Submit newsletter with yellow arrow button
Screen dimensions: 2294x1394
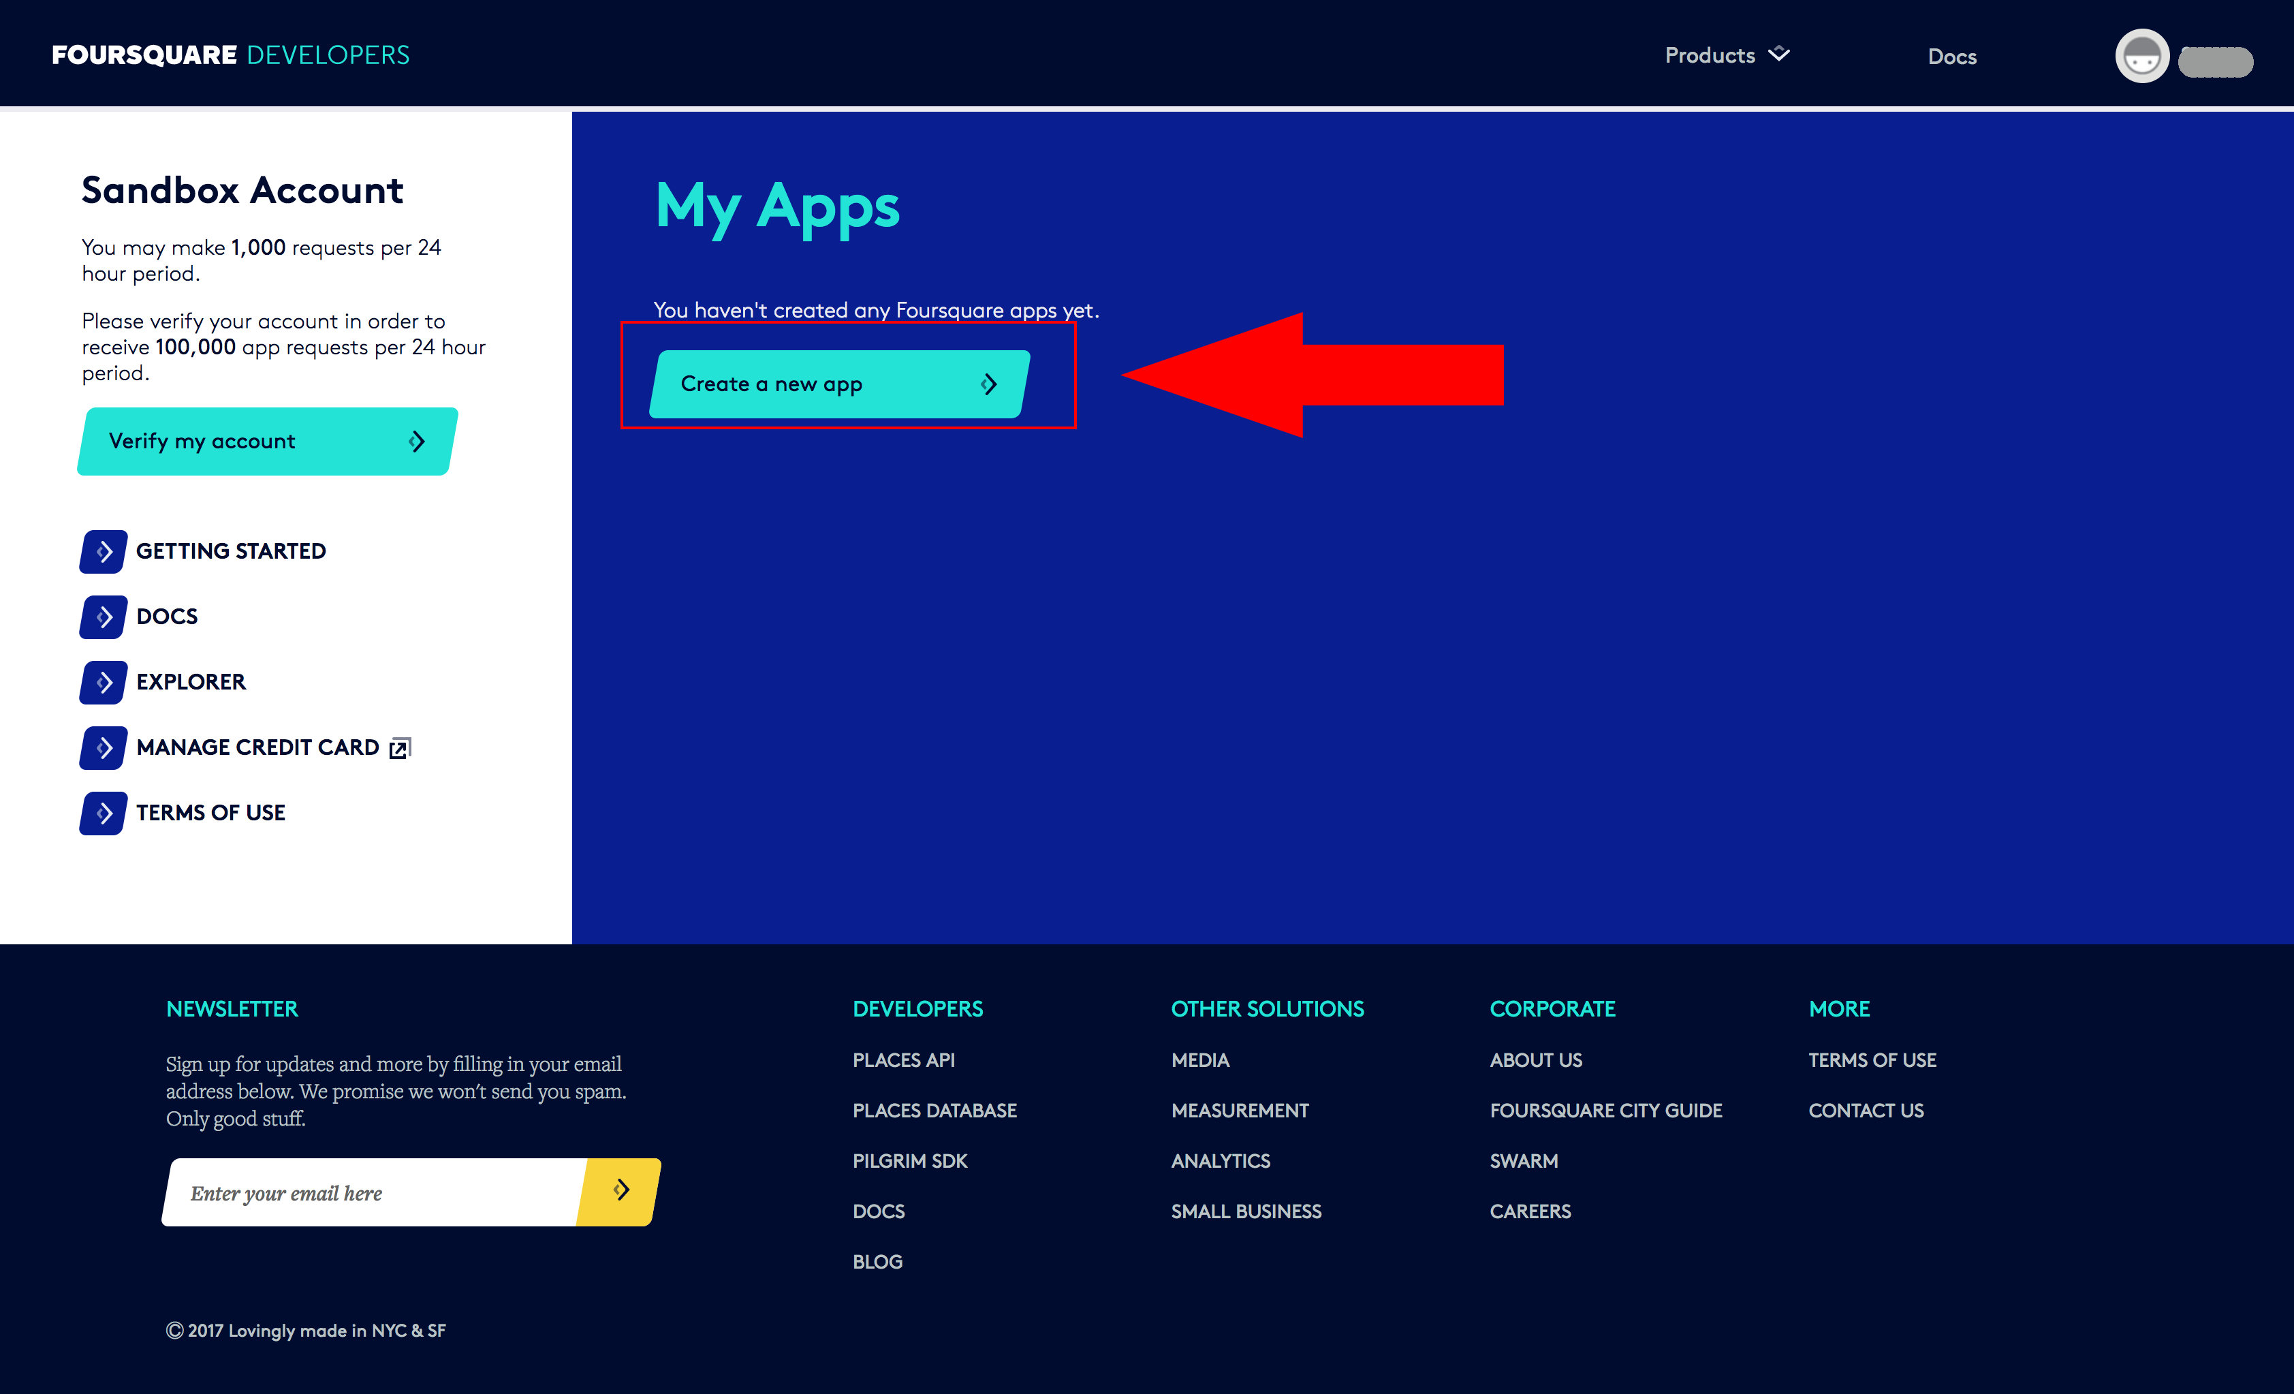click(620, 1192)
